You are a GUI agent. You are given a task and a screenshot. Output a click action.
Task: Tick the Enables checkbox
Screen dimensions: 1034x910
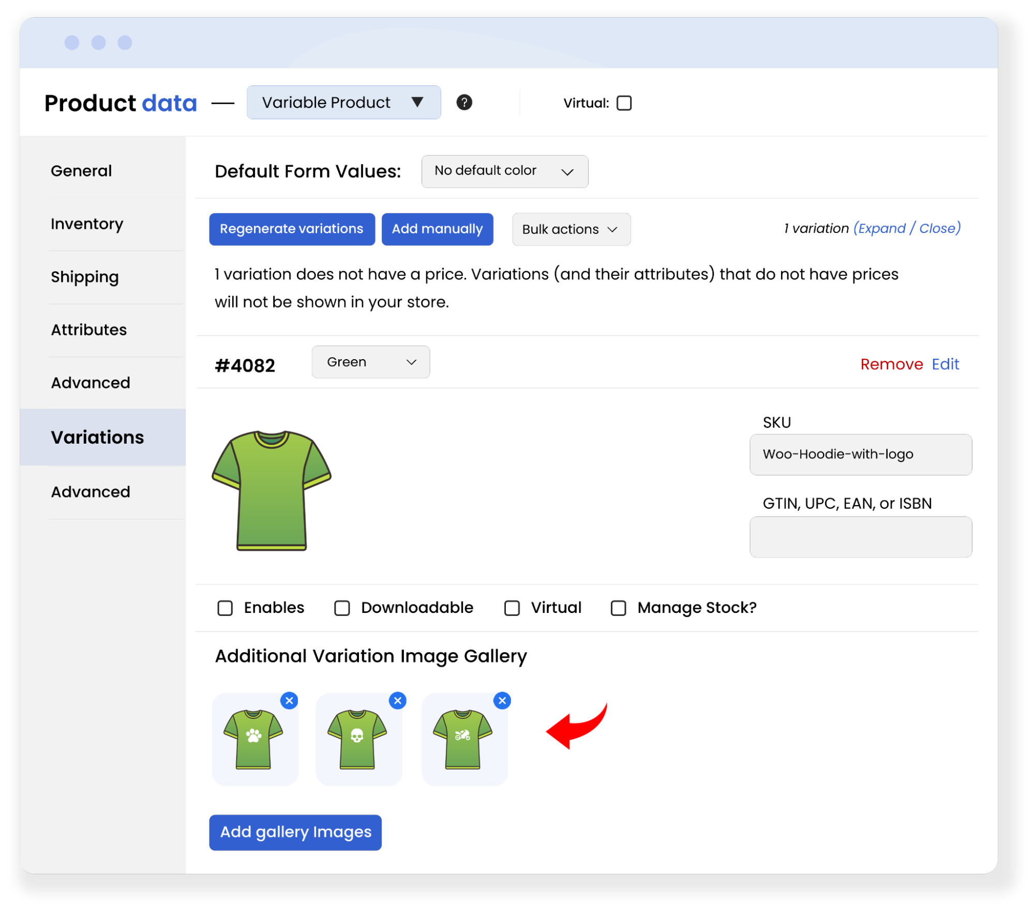coord(225,608)
